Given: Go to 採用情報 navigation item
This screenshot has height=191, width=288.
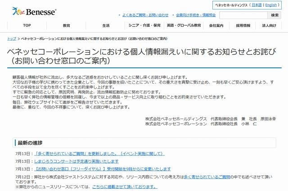Looking at the screenshot, I should coord(243,26).
